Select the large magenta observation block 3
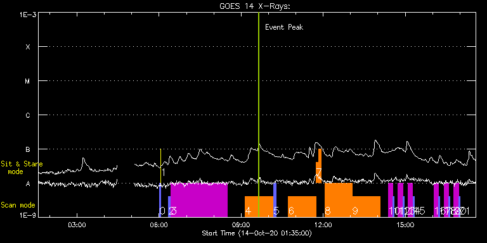 199,200
